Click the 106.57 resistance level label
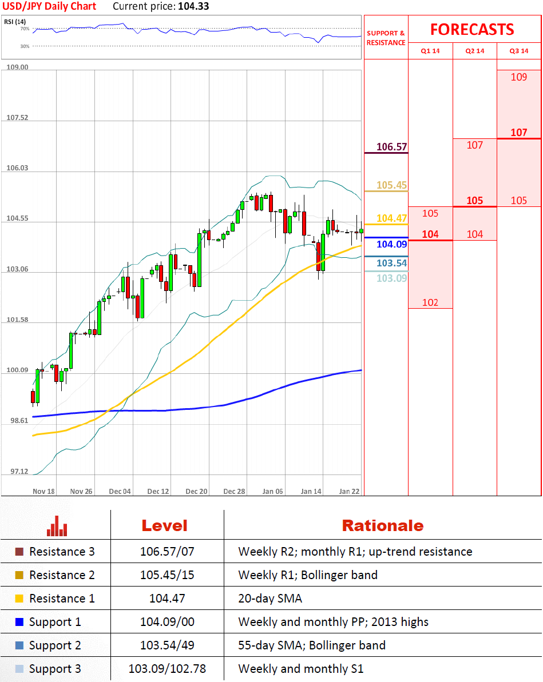The width and height of the screenshot is (543, 682). [x=391, y=147]
